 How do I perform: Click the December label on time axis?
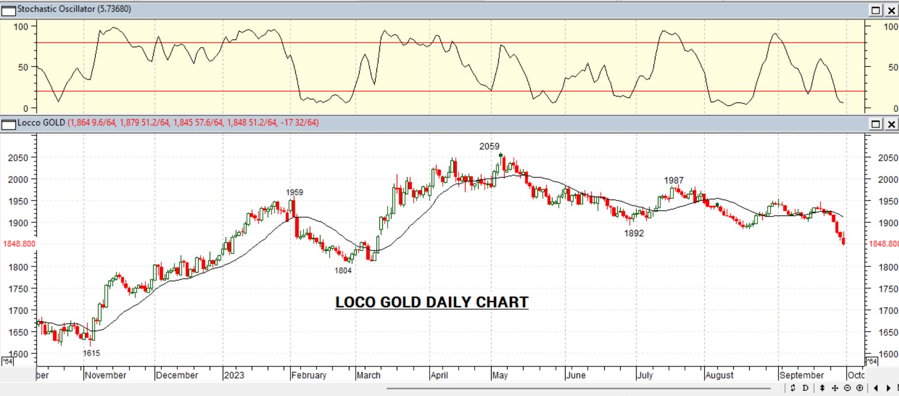tap(177, 375)
